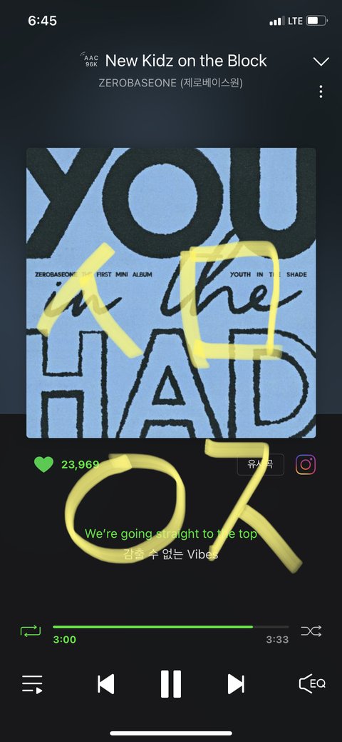Open the three-dot more options menu

coord(321,92)
